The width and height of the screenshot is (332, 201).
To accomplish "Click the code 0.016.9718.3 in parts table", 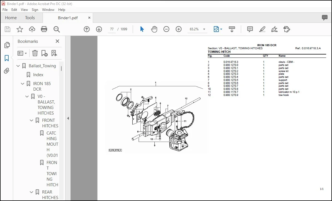I will coord(231,62).
